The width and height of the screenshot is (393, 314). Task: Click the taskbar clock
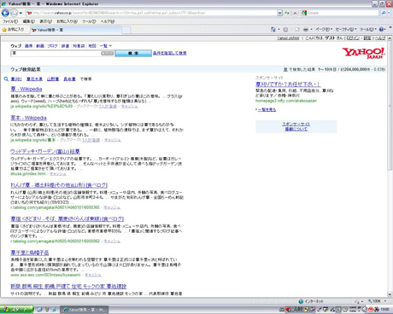coord(384,310)
